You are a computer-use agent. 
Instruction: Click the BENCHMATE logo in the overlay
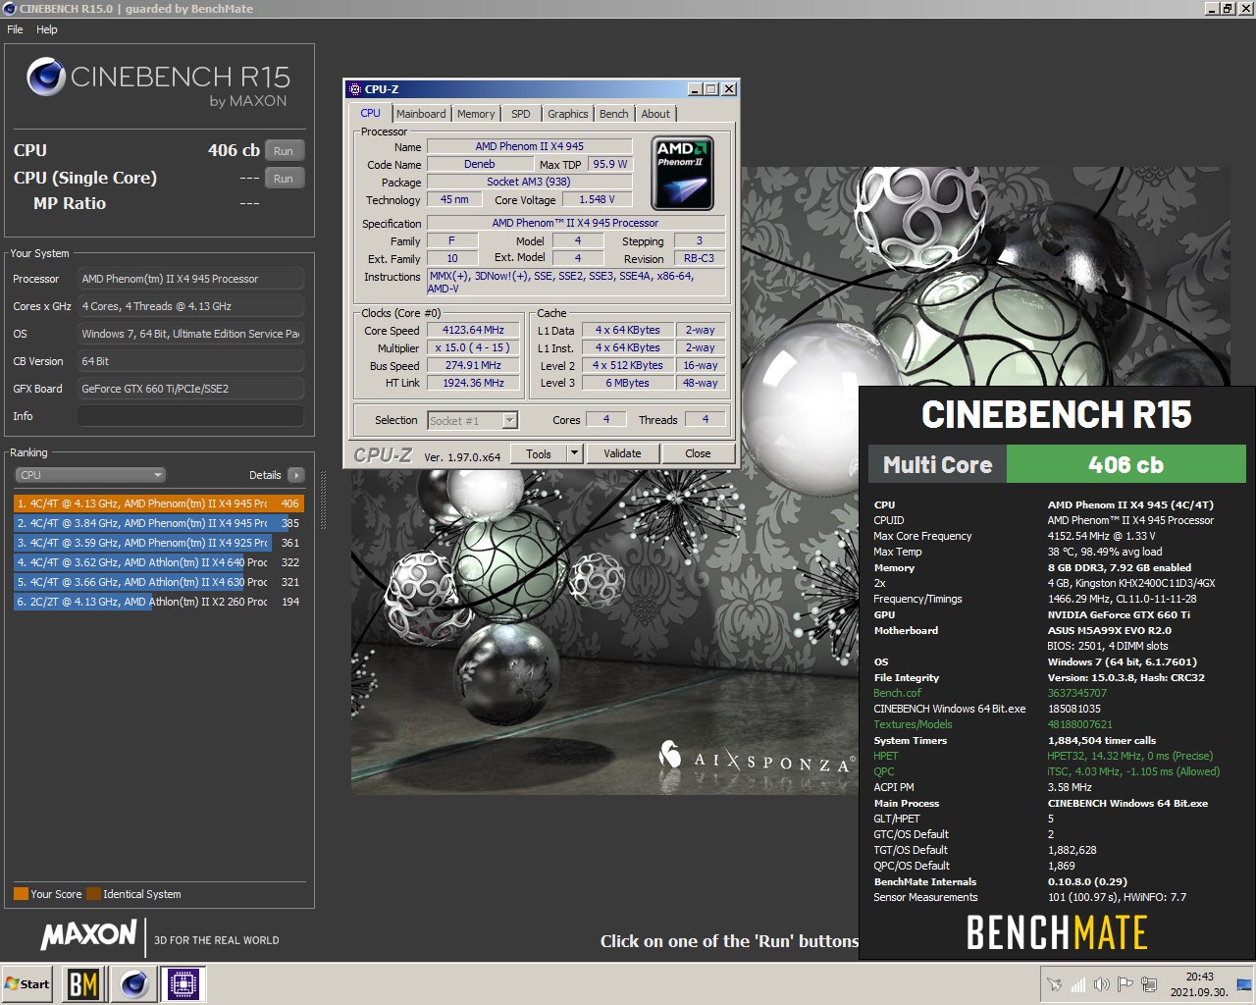1057,932
